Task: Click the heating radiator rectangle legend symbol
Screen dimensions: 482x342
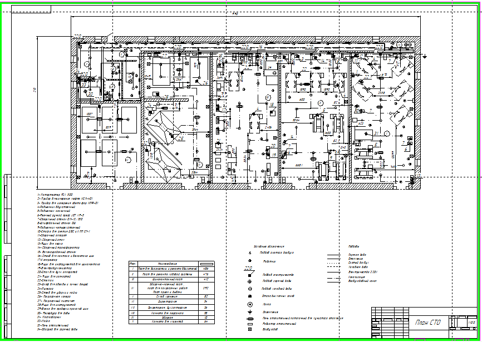Action: [250, 324]
